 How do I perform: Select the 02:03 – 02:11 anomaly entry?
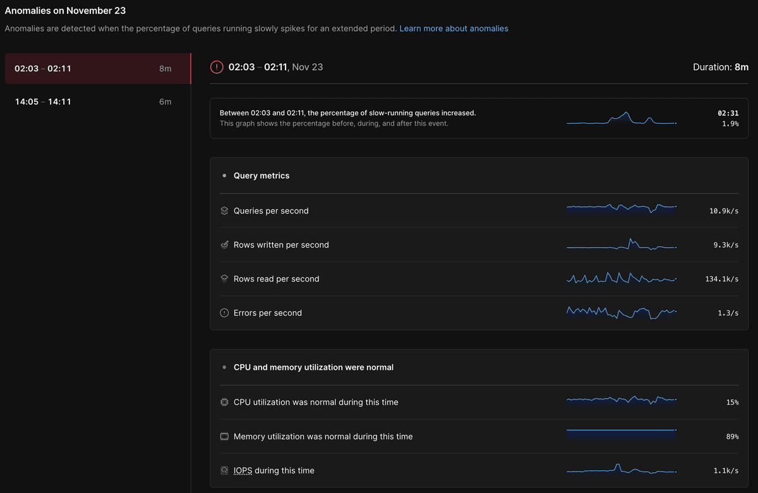pyautogui.click(x=97, y=68)
